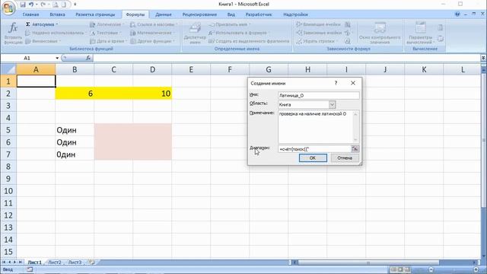This screenshot has height=274, width=487.
Task: Select cell B5 with Один
Action: coord(75,130)
